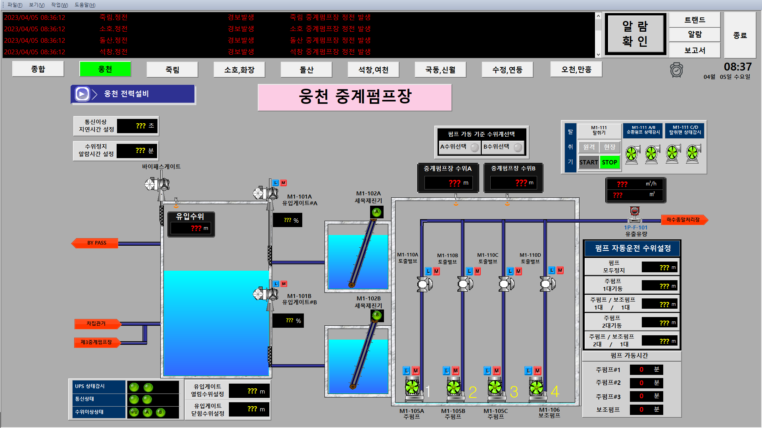Switch deodorizer to 원격 mode
This screenshot has width=762, height=428.
click(x=589, y=147)
